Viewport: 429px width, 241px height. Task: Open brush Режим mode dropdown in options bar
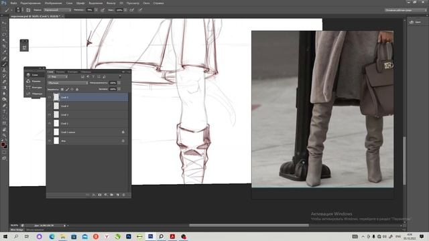point(57,10)
